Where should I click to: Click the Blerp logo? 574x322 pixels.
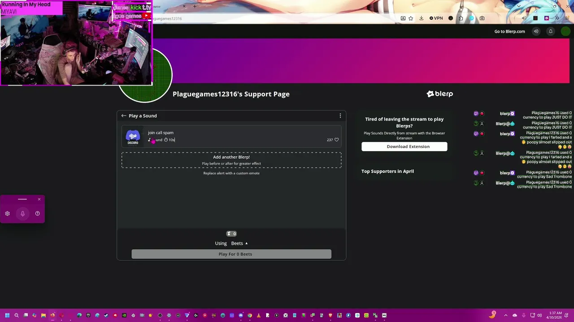439,94
